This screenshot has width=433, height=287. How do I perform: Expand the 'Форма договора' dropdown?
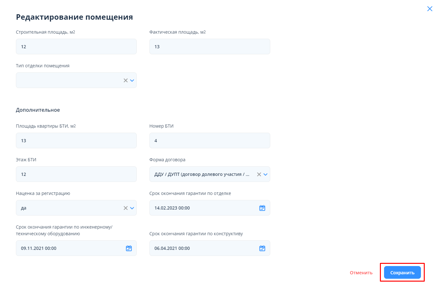point(266,174)
